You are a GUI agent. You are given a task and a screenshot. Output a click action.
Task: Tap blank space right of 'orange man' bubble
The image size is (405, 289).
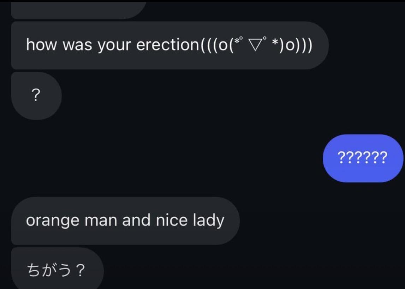point(320,221)
